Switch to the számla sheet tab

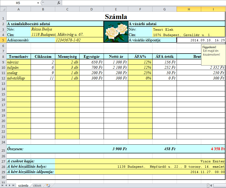pos(23,185)
